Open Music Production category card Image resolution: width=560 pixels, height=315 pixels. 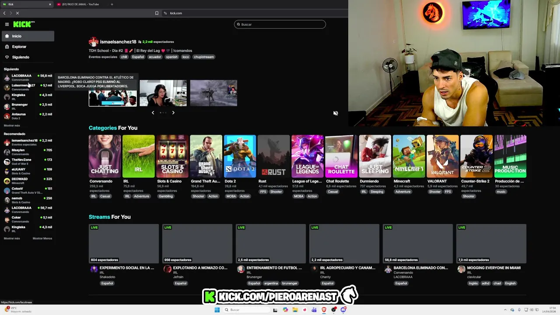tap(510, 156)
